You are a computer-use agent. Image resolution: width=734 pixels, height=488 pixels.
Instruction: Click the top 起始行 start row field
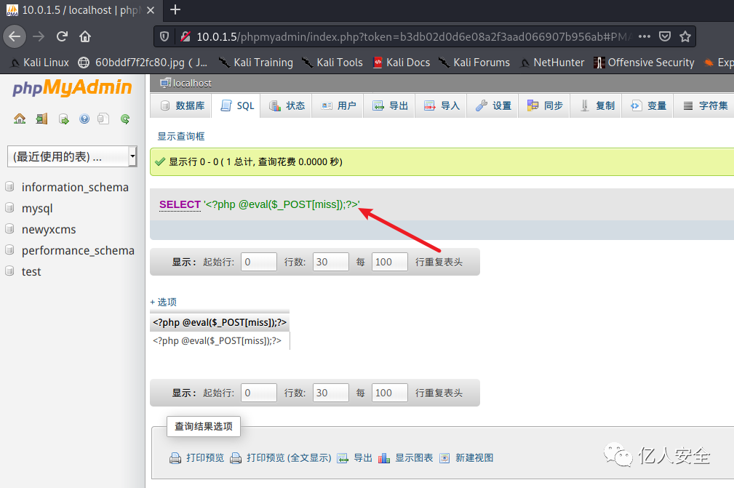[259, 262]
